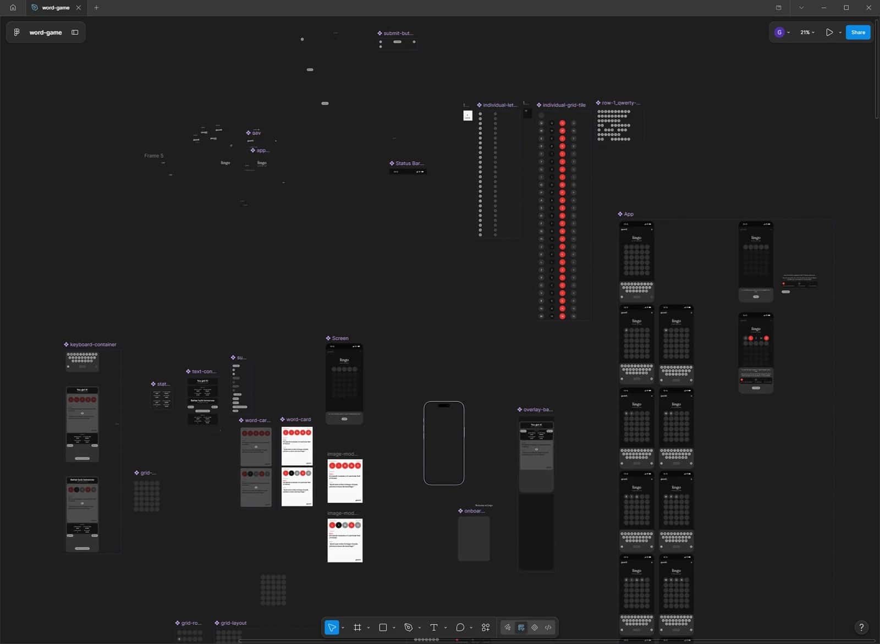Image resolution: width=880 pixels, height=644 pixels.
Task: Select the keyboard-container component label
Action: [x=90, y=344]
